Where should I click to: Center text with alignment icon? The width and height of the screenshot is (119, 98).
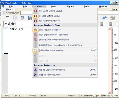click(x=110, y=24)
